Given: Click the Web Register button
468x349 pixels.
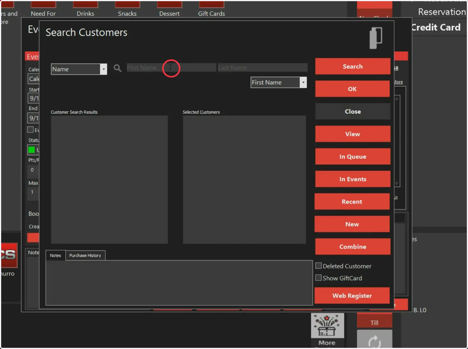Looking at the screenshot, I should click(352, 296).
